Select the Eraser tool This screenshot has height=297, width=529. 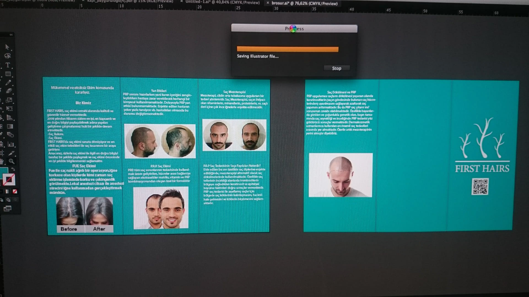coord(9,91)
